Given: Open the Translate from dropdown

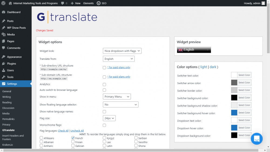Looking at the screenshot, I should click(x=119, y=59).
